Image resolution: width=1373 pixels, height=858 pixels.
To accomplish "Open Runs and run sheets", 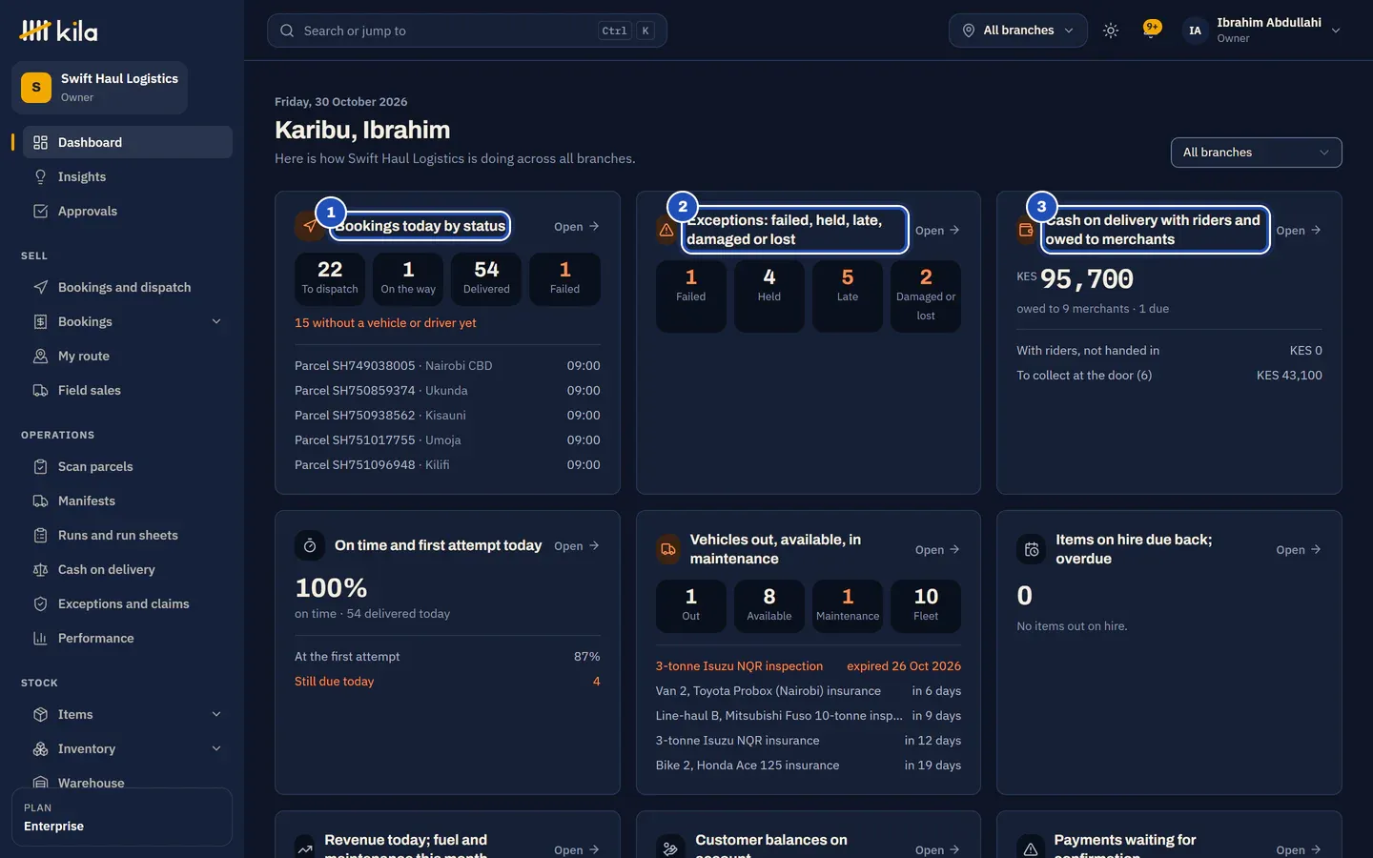I will click(x=128, y=535).
